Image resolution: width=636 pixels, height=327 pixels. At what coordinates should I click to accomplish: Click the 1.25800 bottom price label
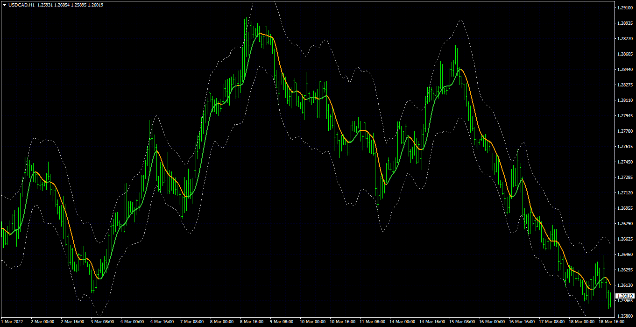click(x=625, y=316)
